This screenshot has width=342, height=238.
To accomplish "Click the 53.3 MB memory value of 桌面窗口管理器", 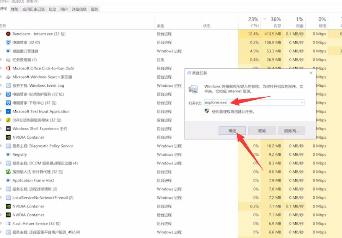I will (274, 51).
